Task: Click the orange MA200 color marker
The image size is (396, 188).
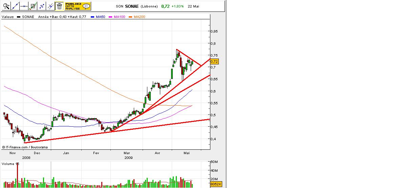Action: click(x=131, y=17)
